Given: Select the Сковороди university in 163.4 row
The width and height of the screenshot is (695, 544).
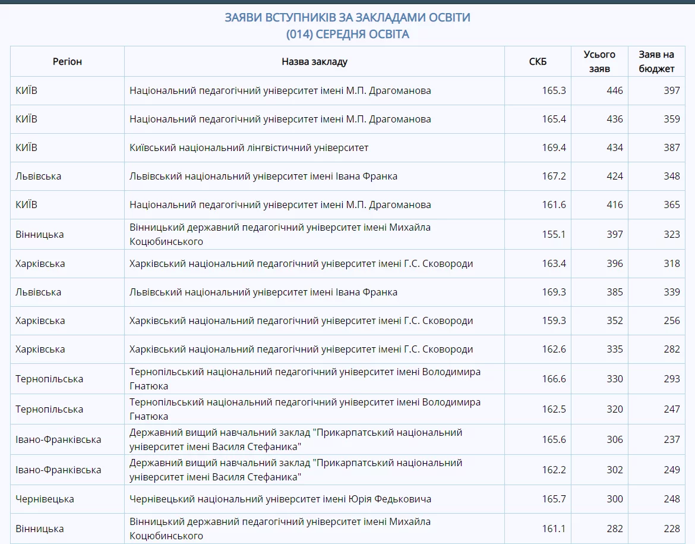Looking at the screenshot, I should point(301,263).
